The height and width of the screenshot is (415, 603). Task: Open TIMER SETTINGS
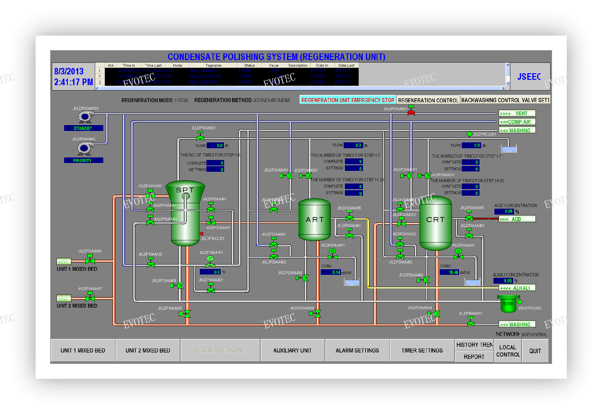(x=422, y=350)
